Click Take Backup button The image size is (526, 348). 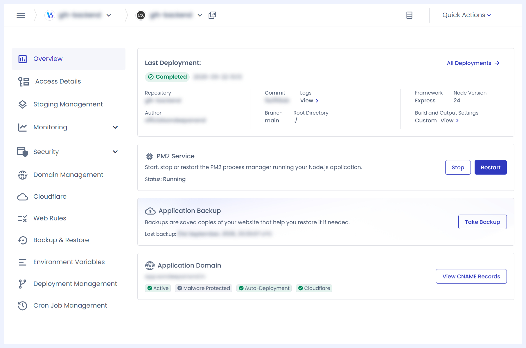point(482,222)
